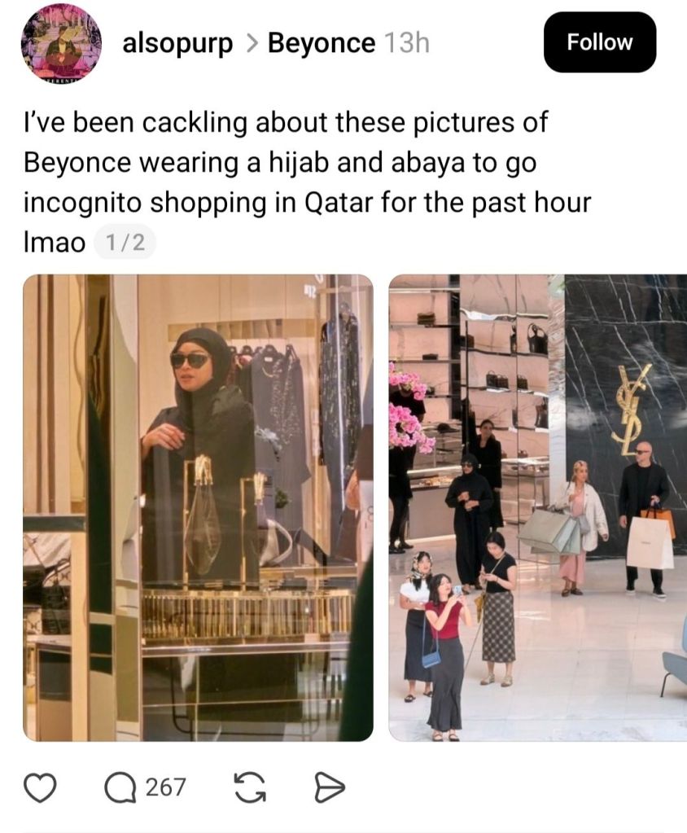Click the white shopping bag held by the man

(x=649, y=542)
